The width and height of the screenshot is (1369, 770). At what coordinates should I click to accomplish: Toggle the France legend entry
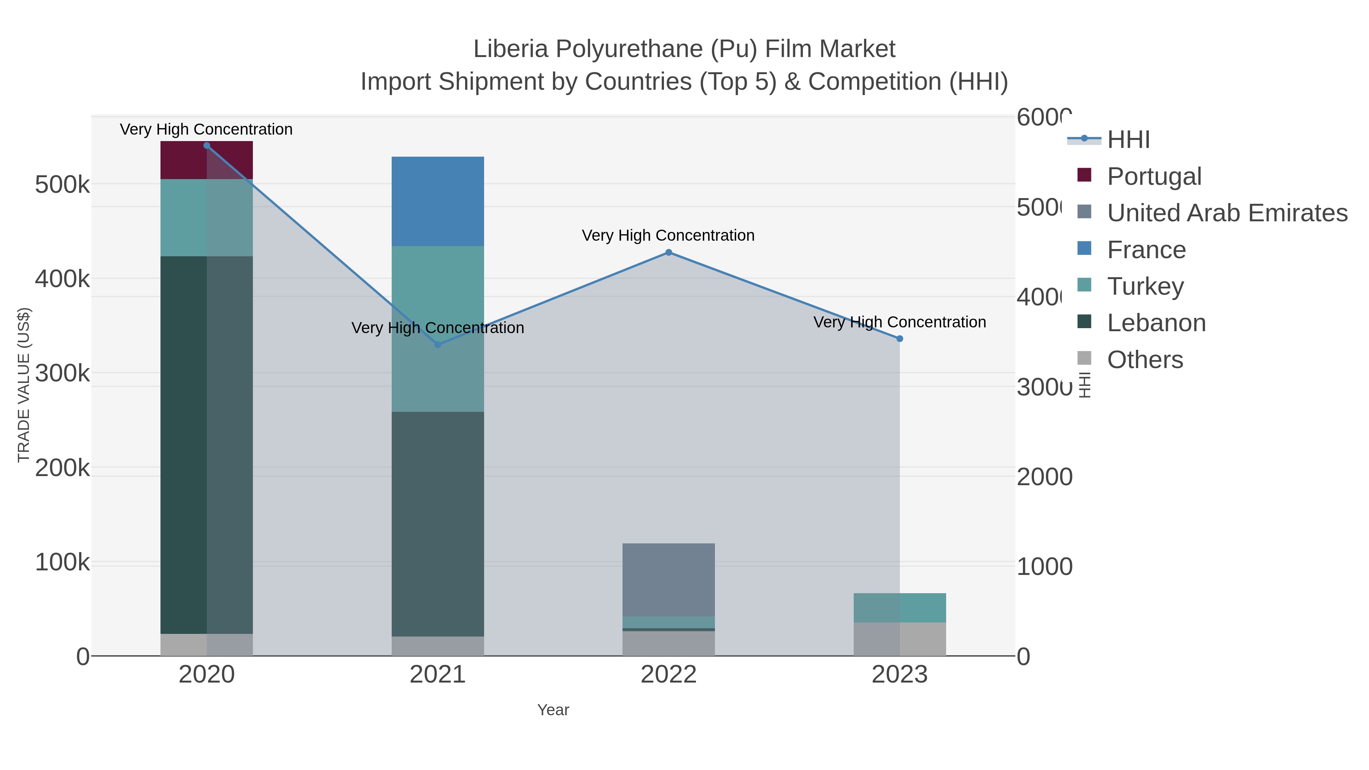pos(1131,249)
